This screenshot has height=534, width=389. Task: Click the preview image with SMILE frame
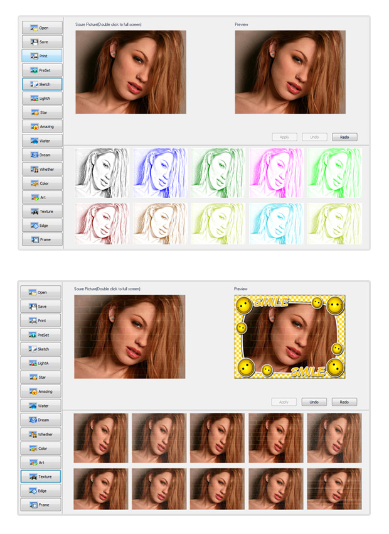click(289, 337)
